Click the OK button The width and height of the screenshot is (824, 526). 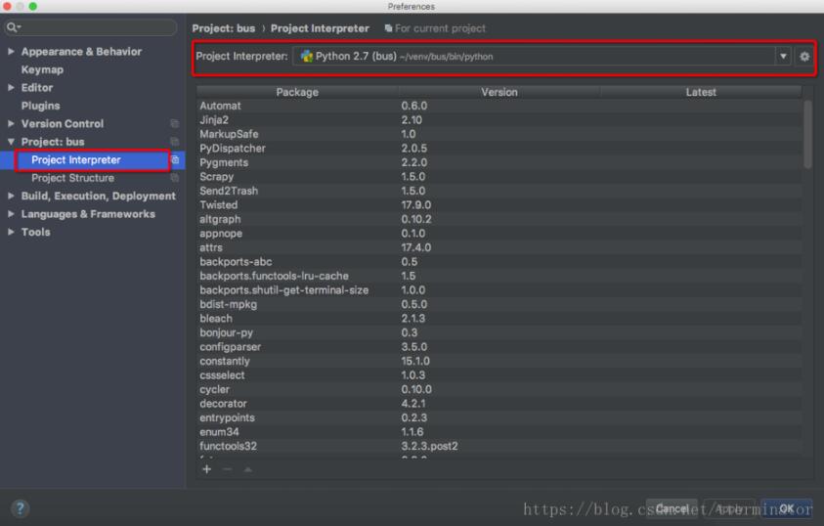(786, 508)
